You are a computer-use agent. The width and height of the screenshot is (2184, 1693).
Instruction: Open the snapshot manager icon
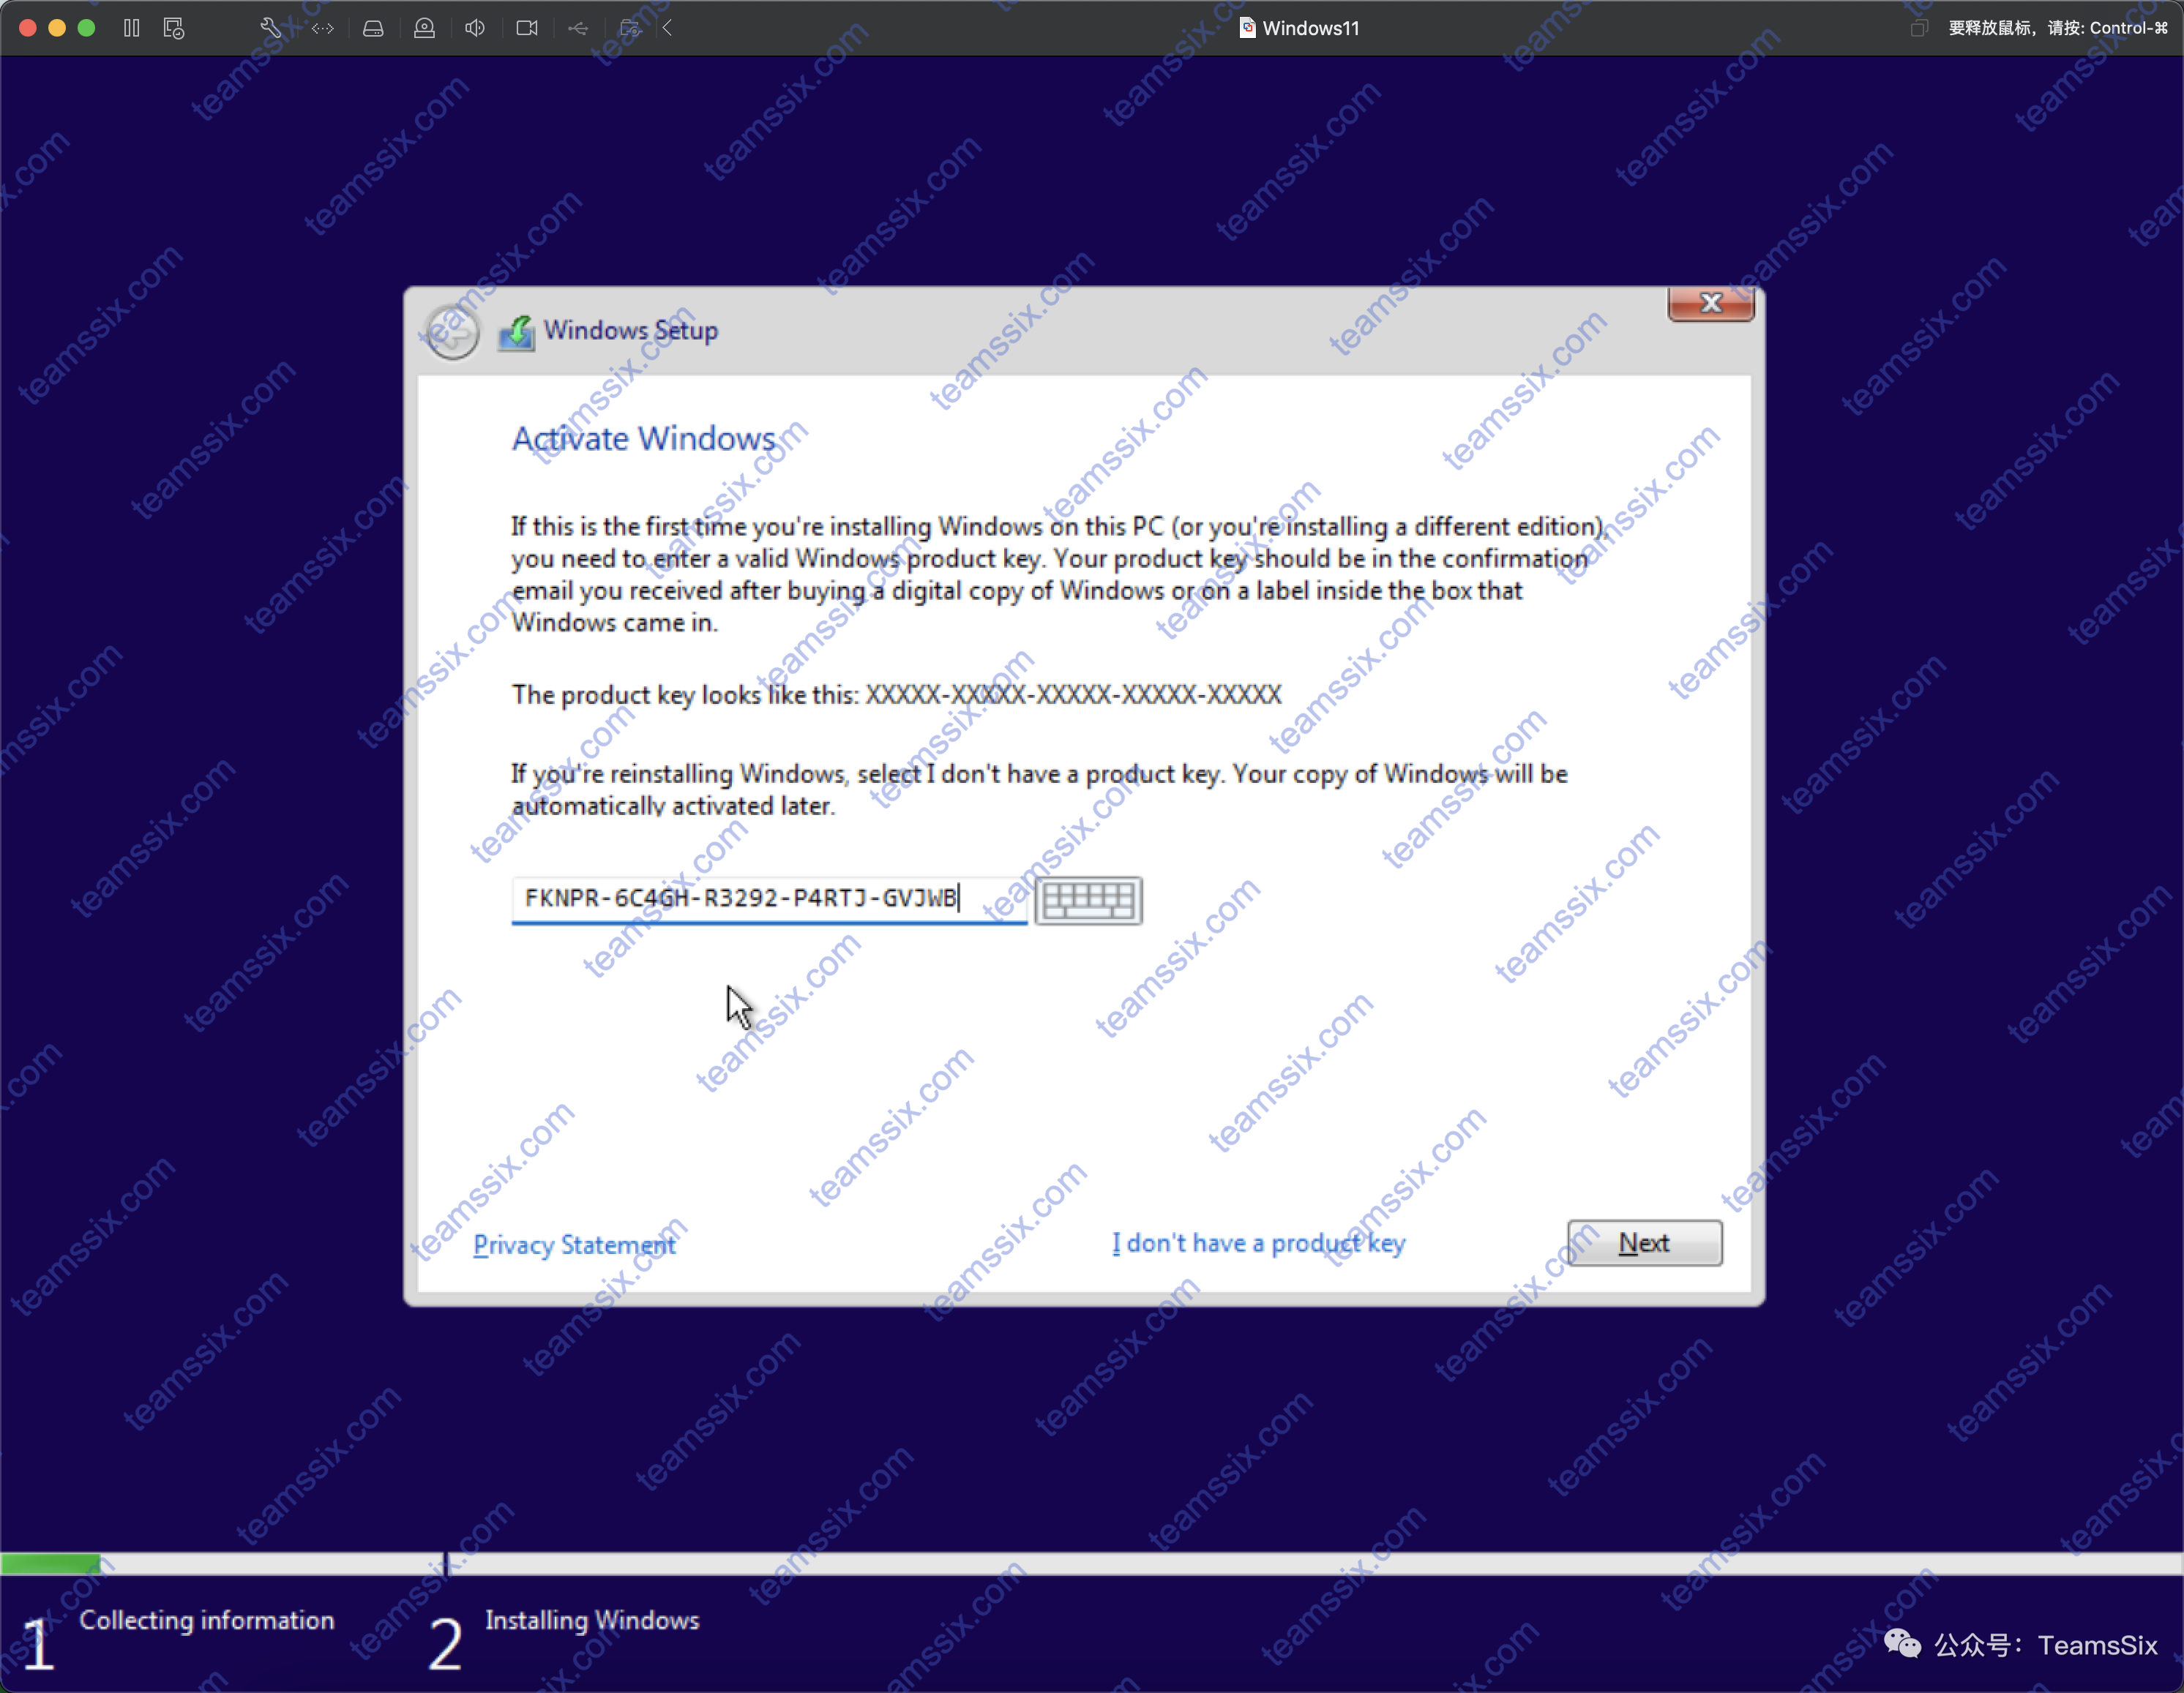(x=174, y=28)
